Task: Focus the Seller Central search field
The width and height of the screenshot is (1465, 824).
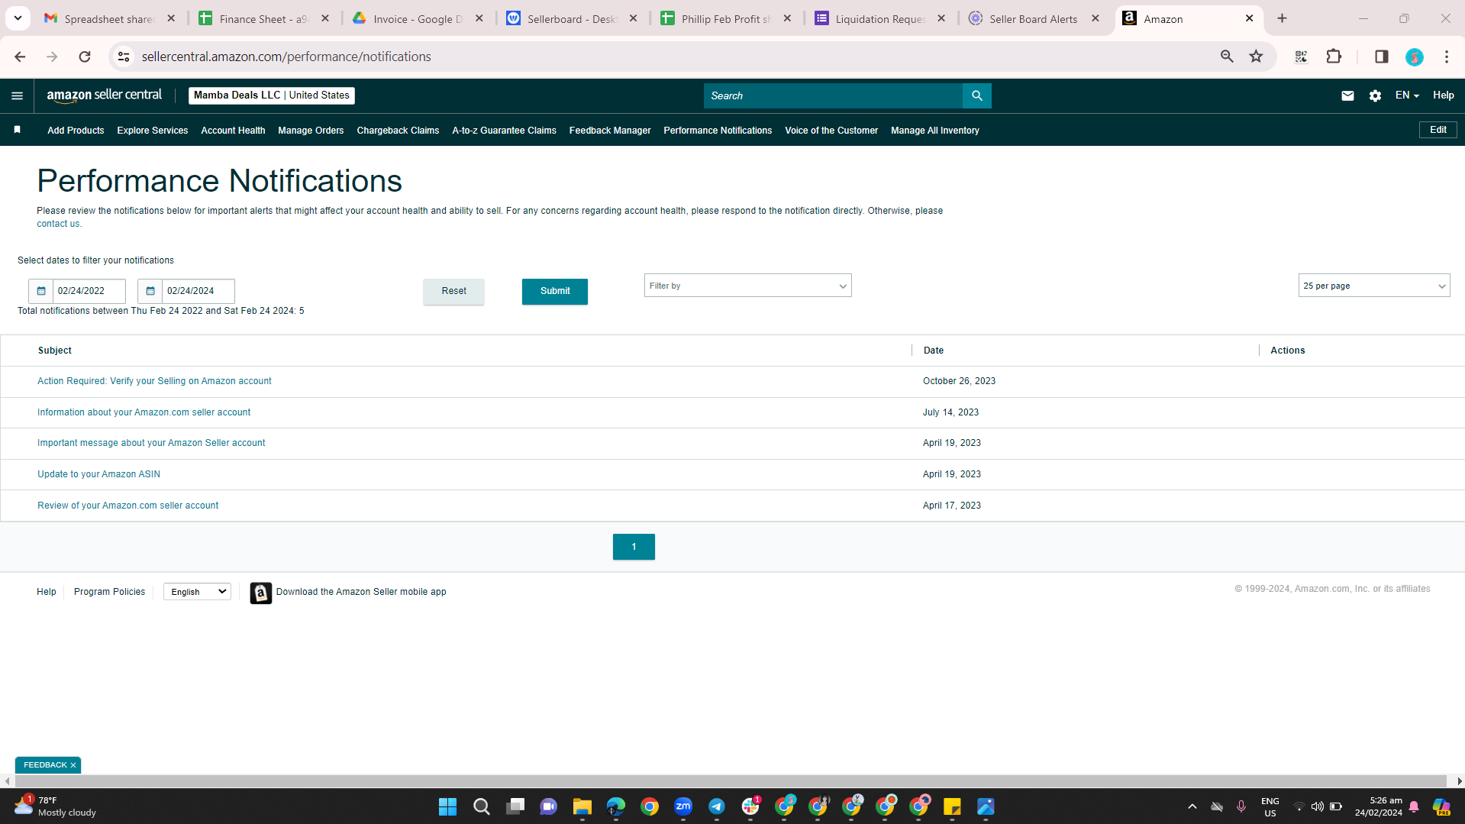Action: [833, 95]
